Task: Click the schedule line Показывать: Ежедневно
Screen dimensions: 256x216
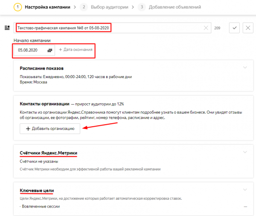Action: (76, 77)
